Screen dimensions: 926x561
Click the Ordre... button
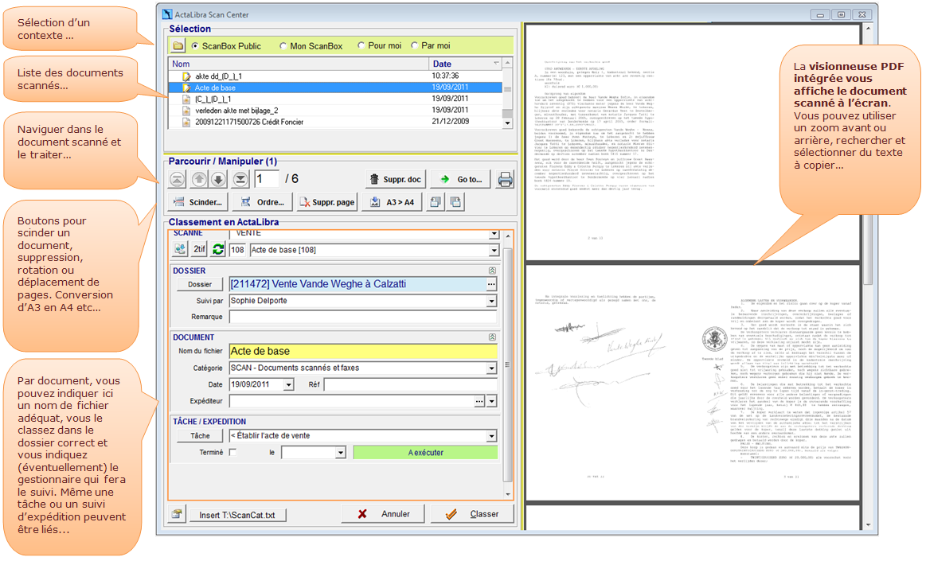[264, 202]
